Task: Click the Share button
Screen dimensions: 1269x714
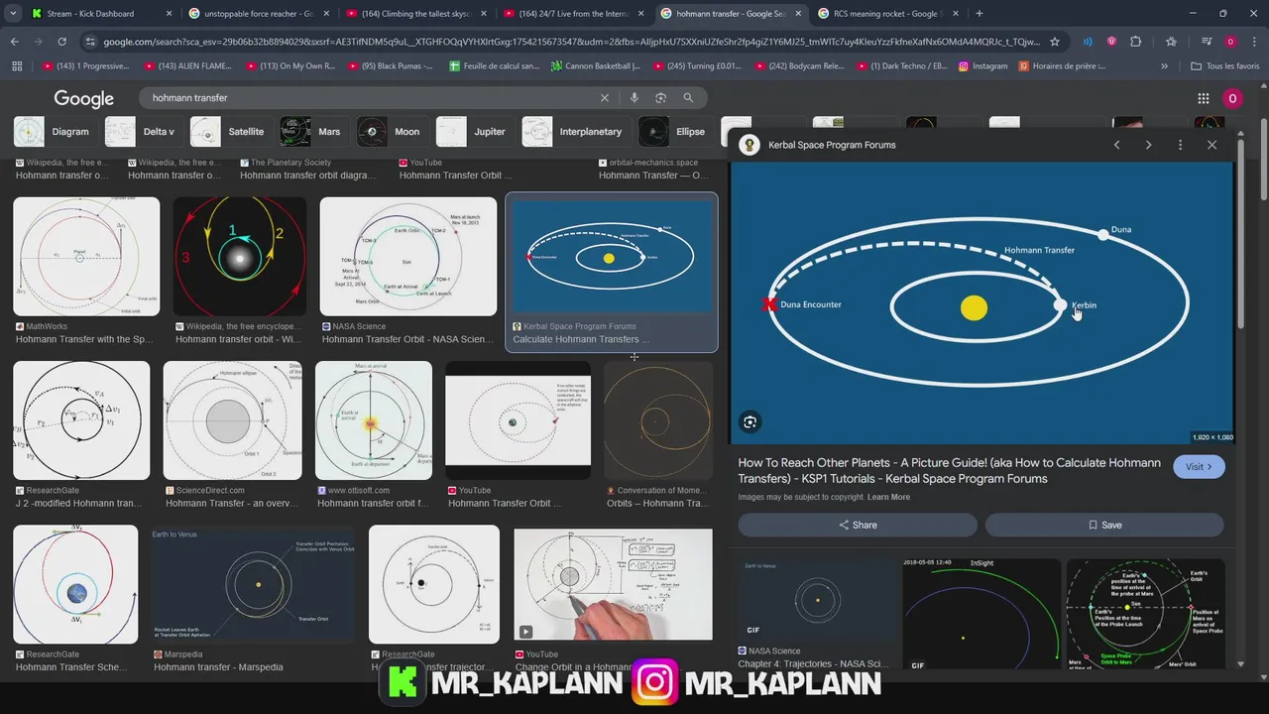Action: 858,525
